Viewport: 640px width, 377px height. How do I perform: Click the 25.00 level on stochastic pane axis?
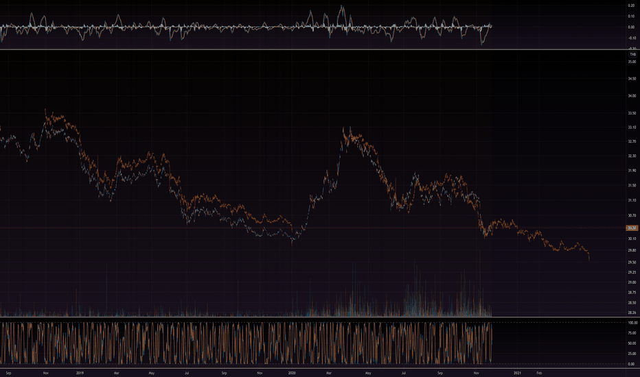click(632, 354)
